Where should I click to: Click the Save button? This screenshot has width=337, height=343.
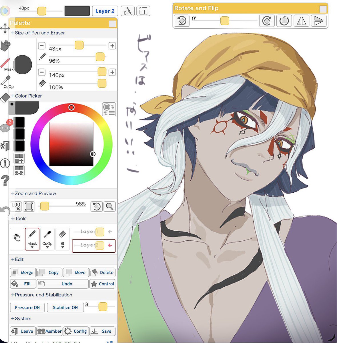[102, 331]
